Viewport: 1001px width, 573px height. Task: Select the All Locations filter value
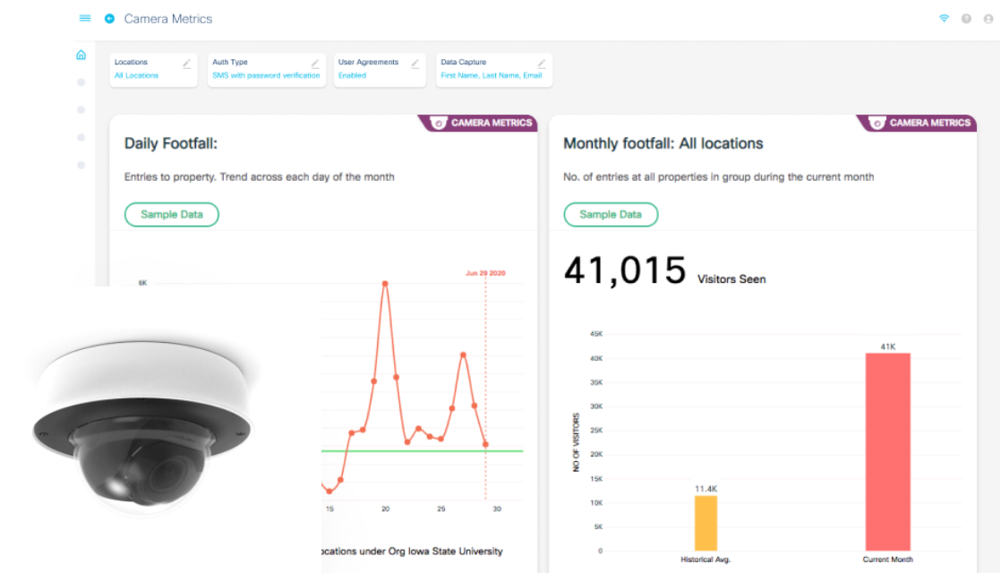pos(136,76)
